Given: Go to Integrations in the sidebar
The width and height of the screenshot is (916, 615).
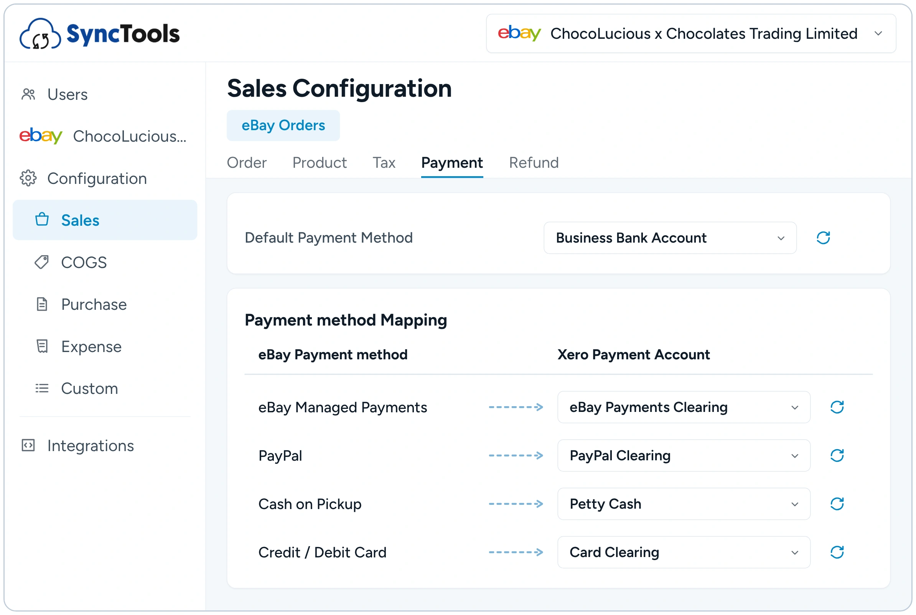Looking at the screenshot, I should 91,446.
